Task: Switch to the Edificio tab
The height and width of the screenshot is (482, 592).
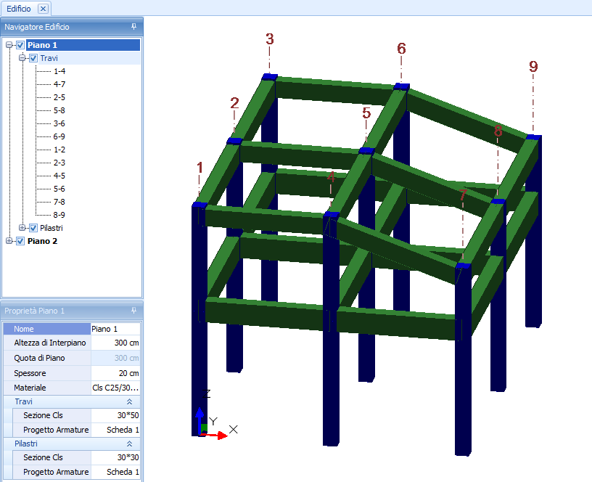Action: click(x=19, y=8)
